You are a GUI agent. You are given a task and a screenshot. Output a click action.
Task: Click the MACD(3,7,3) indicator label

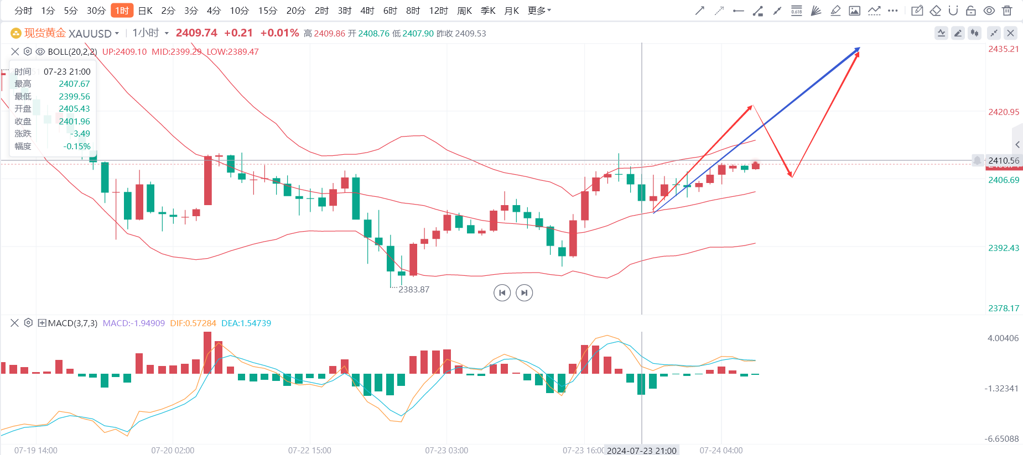click(x=72, y=323)
